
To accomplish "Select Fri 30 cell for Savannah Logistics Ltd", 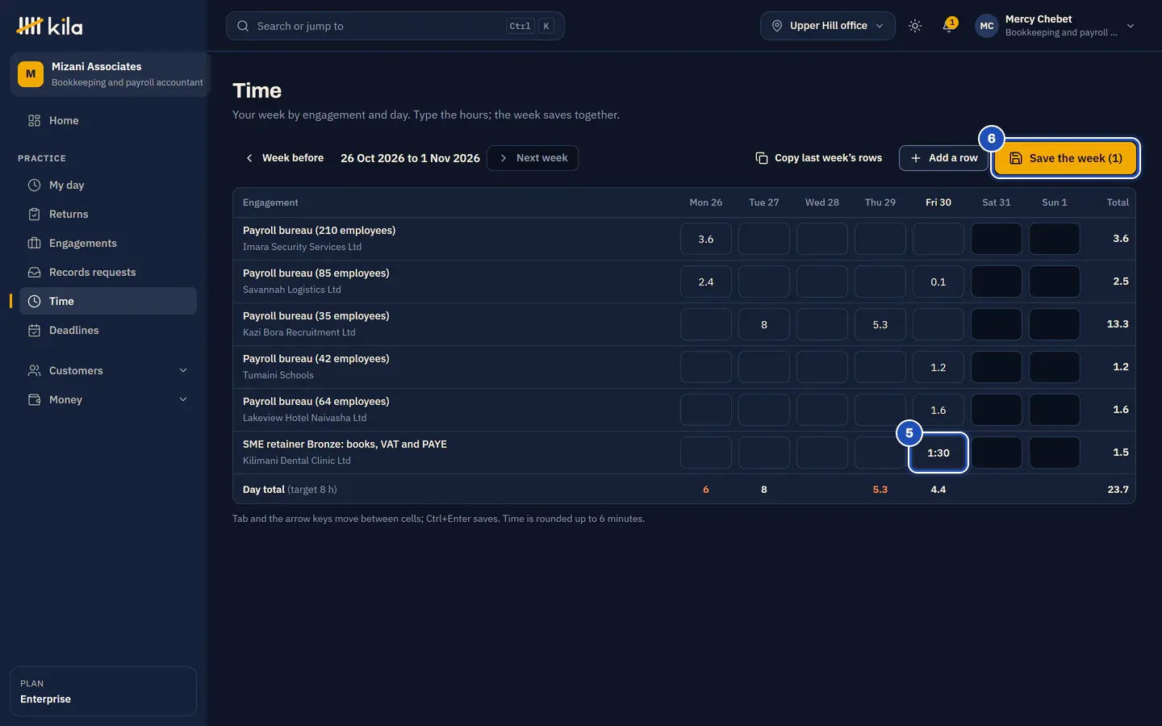I will pyautogui.click(x=938, y=282).
